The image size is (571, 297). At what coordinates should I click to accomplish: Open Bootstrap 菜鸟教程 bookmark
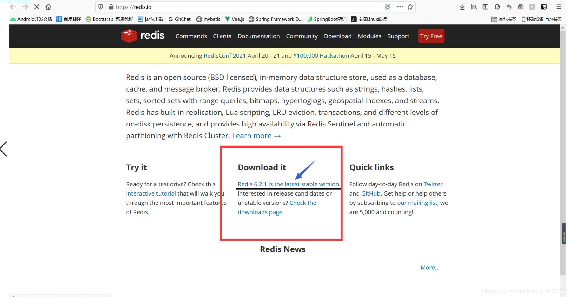pyautogui.click(x=110, y=19)
